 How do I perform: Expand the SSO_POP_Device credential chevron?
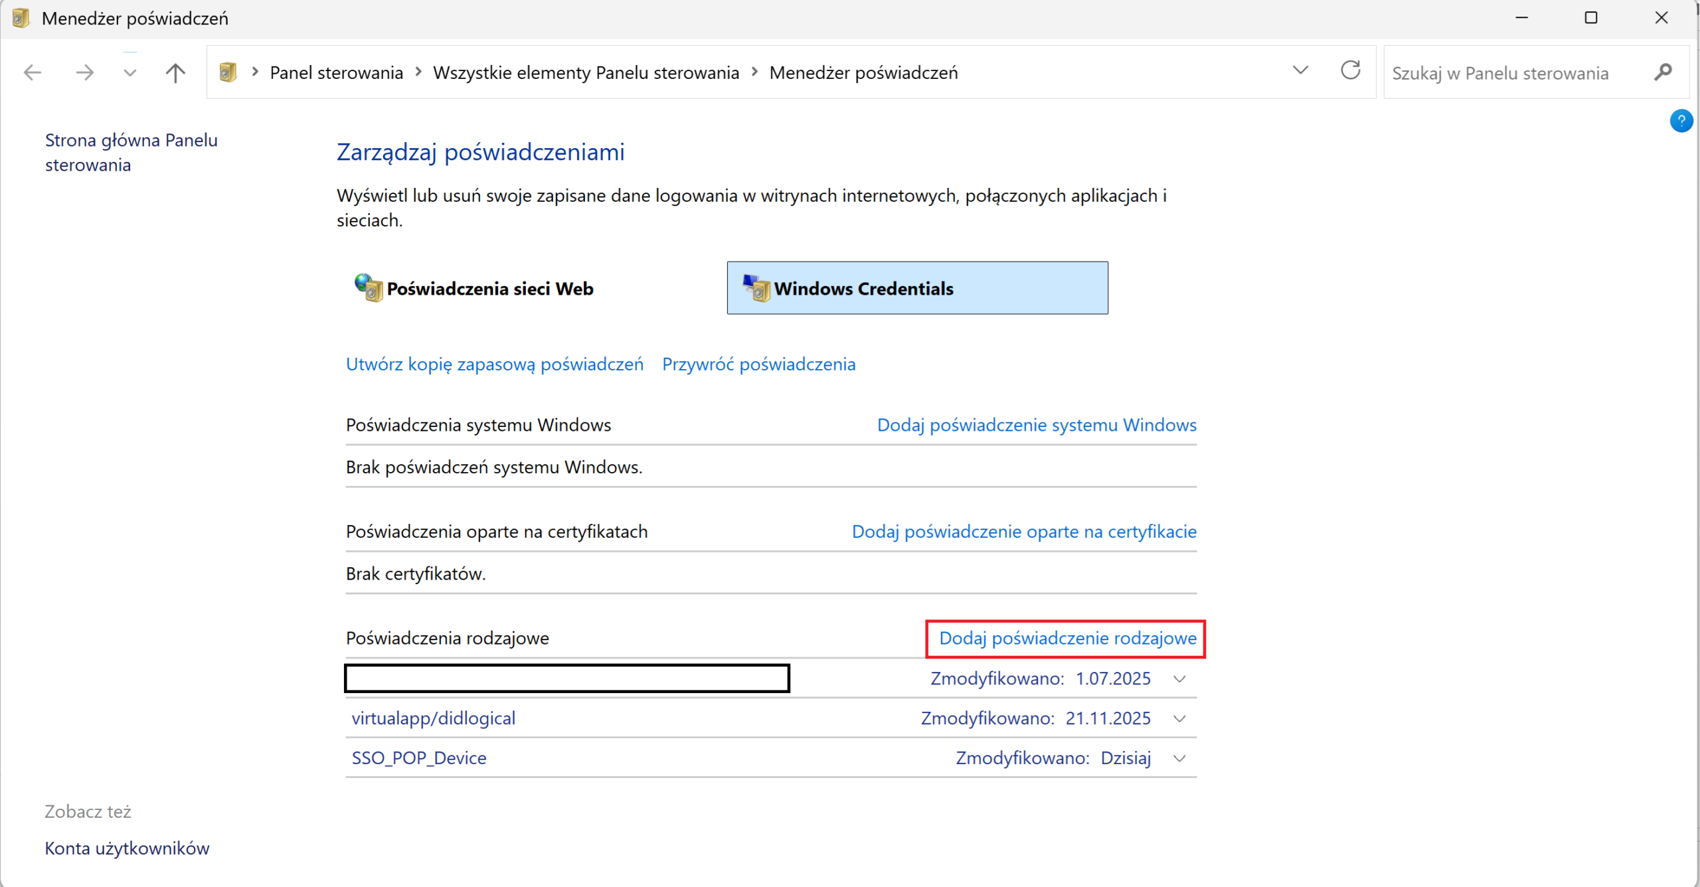1179,758
